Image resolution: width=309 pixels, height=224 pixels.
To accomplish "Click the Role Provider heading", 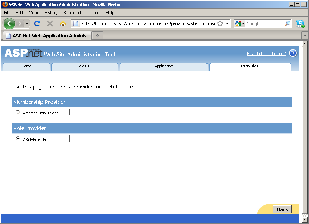I will point(30,128).
